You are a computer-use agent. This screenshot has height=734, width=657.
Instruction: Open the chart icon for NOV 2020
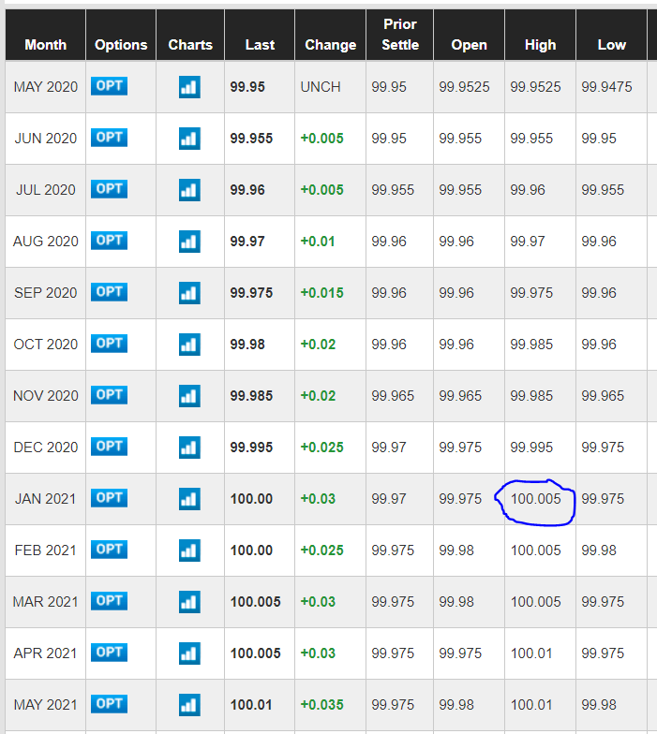coord(189,396)
